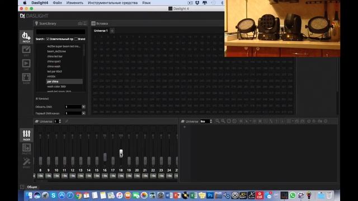Toggle the On button under channel 24
Image resolution: width=358 pixels, height=201 pixels.
[x=169, y=176]
